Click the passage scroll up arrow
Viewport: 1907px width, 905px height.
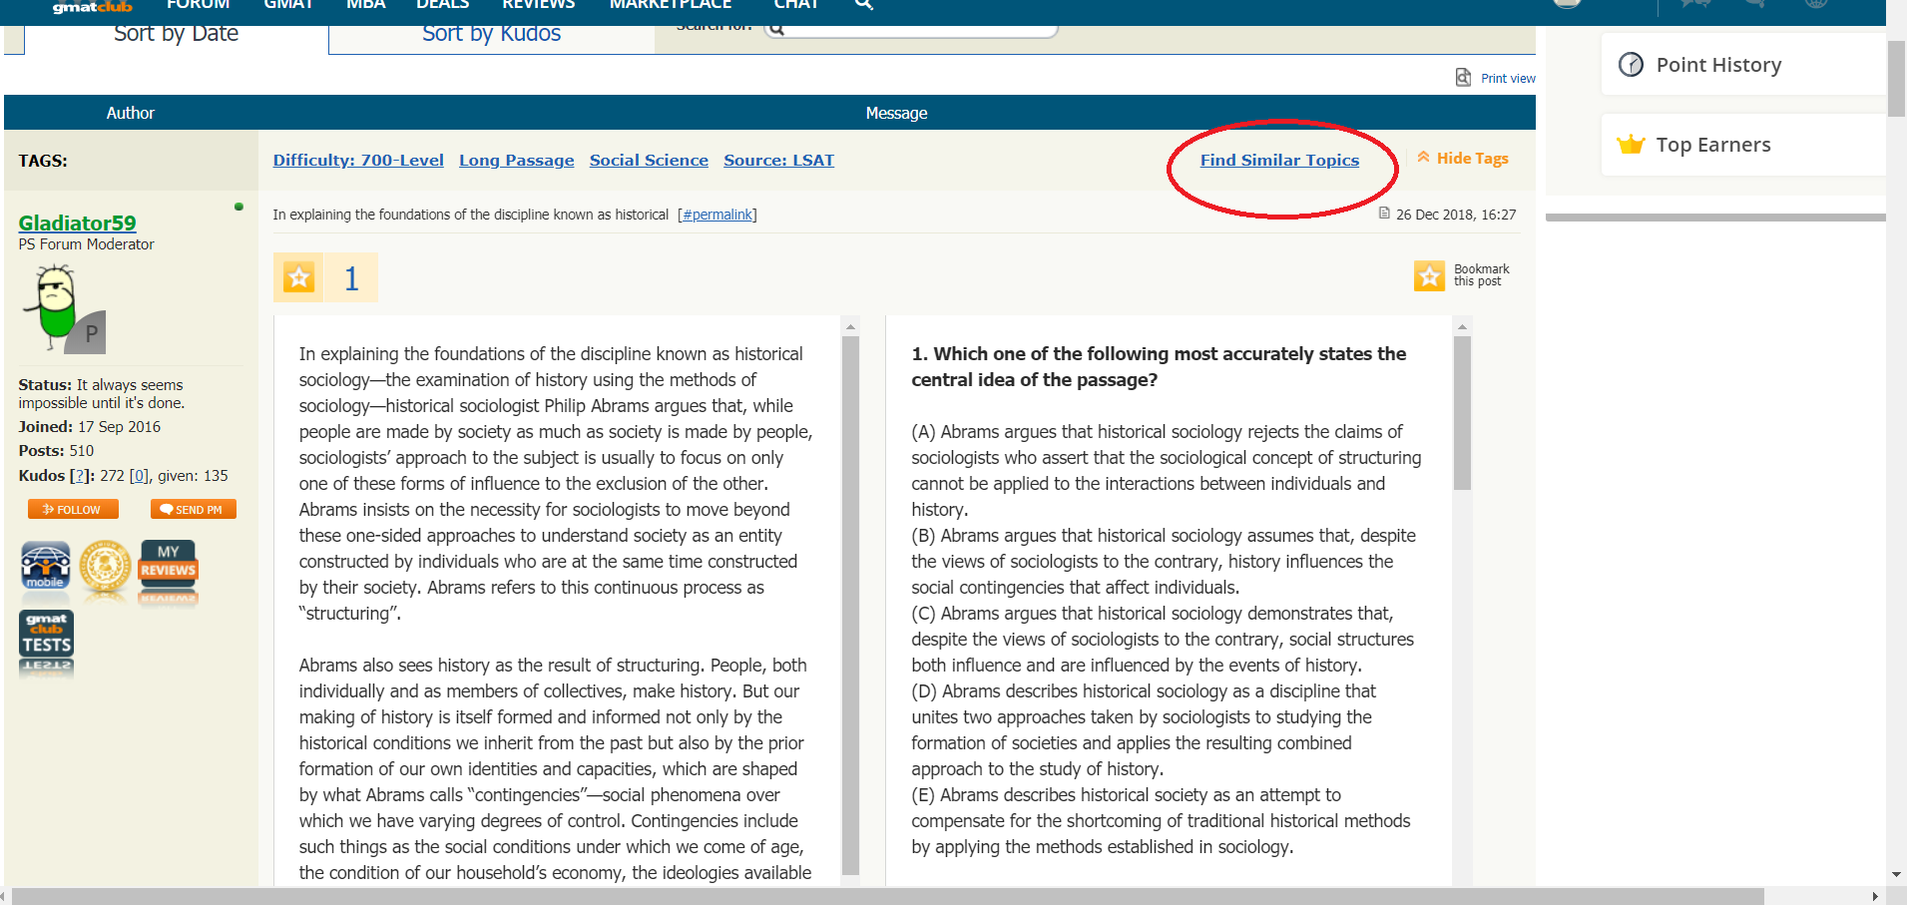[x=851, y=327]
